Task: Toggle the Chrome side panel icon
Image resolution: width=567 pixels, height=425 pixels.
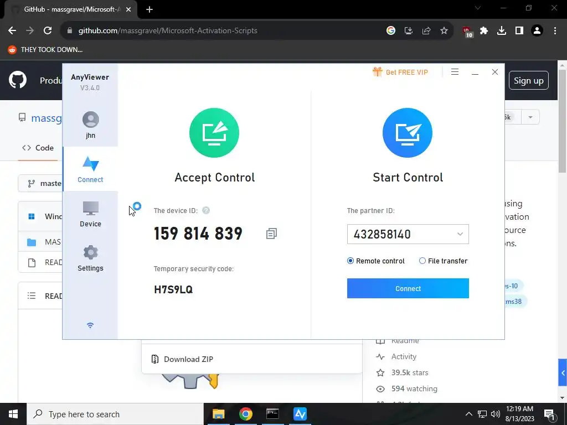Action: (x=519, y=31)
